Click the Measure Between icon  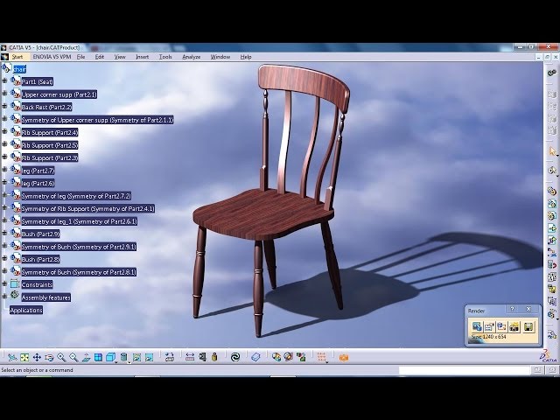click(190, 357)
